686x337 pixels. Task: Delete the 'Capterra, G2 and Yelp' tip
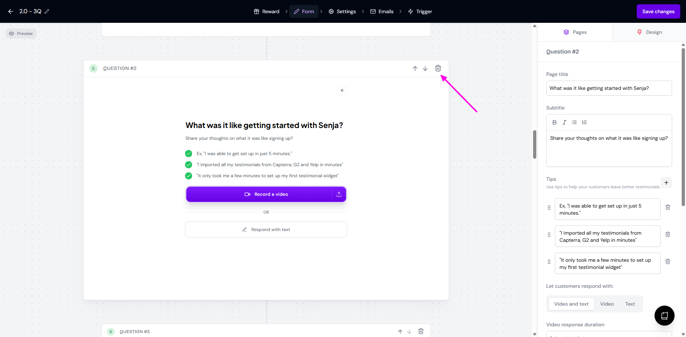tap(667, 234)
